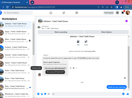React to the message with emoji icon
132x98 pixels.
pyautogui.click(x=70, y=68)
